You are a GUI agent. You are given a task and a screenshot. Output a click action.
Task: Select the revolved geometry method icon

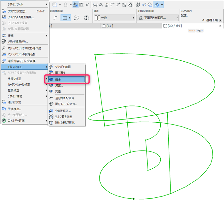[86, 18]
